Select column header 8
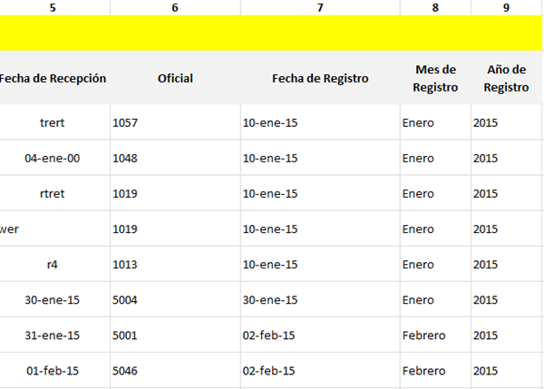The height and width of the screenshot is (389, 544). click(435, 7)
